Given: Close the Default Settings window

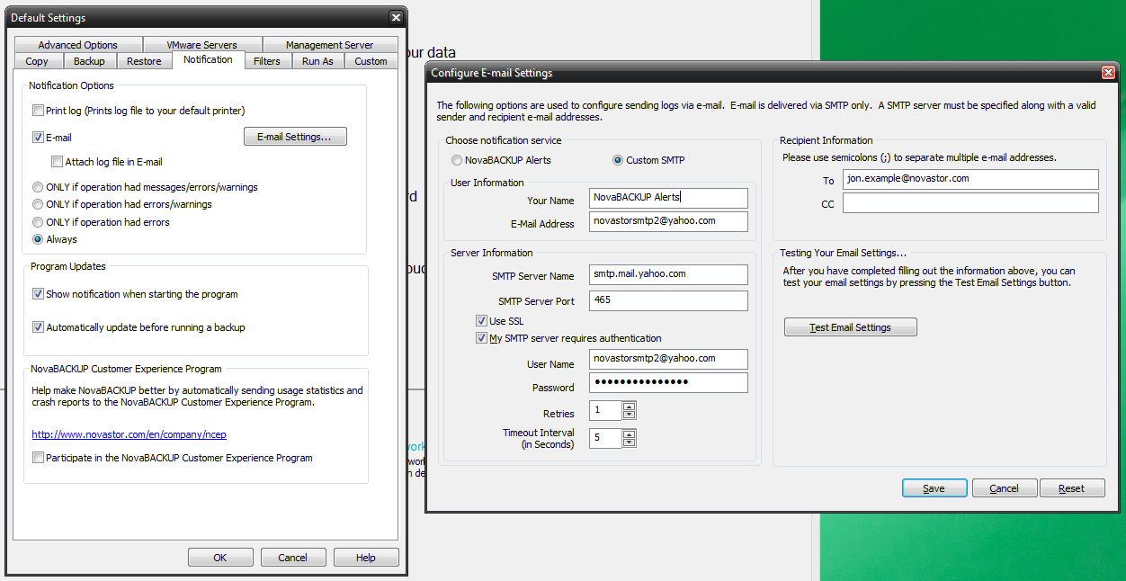Looking at the screenshot, I should (396, 17).
